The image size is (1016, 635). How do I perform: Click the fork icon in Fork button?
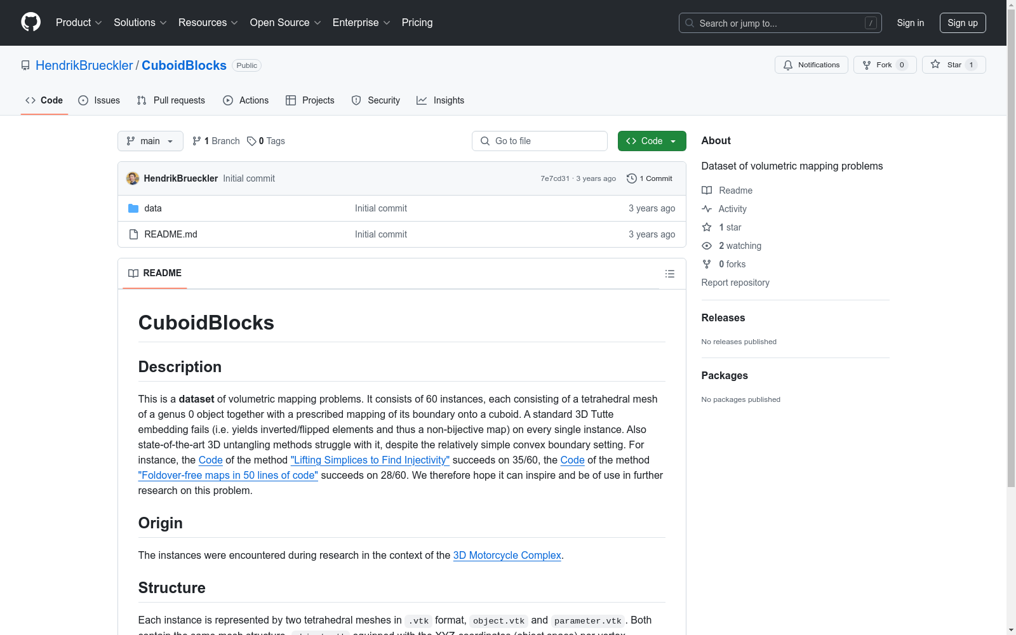point(867,65)
